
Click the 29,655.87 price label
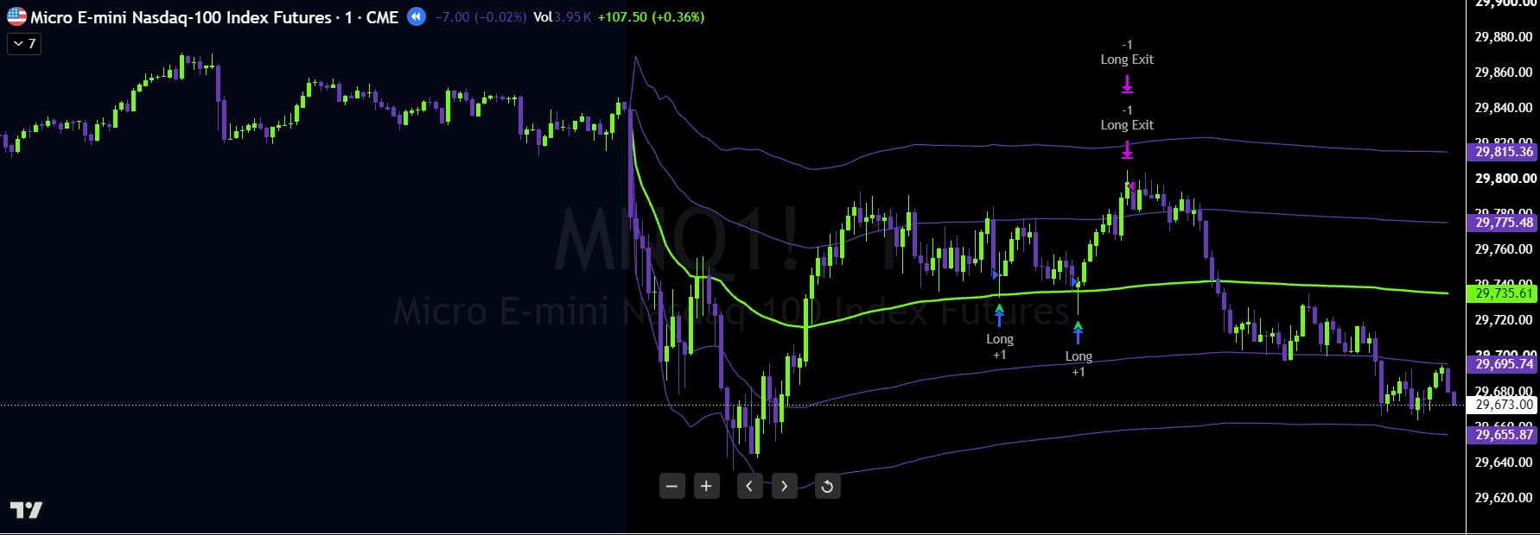tap(1503, 435)
